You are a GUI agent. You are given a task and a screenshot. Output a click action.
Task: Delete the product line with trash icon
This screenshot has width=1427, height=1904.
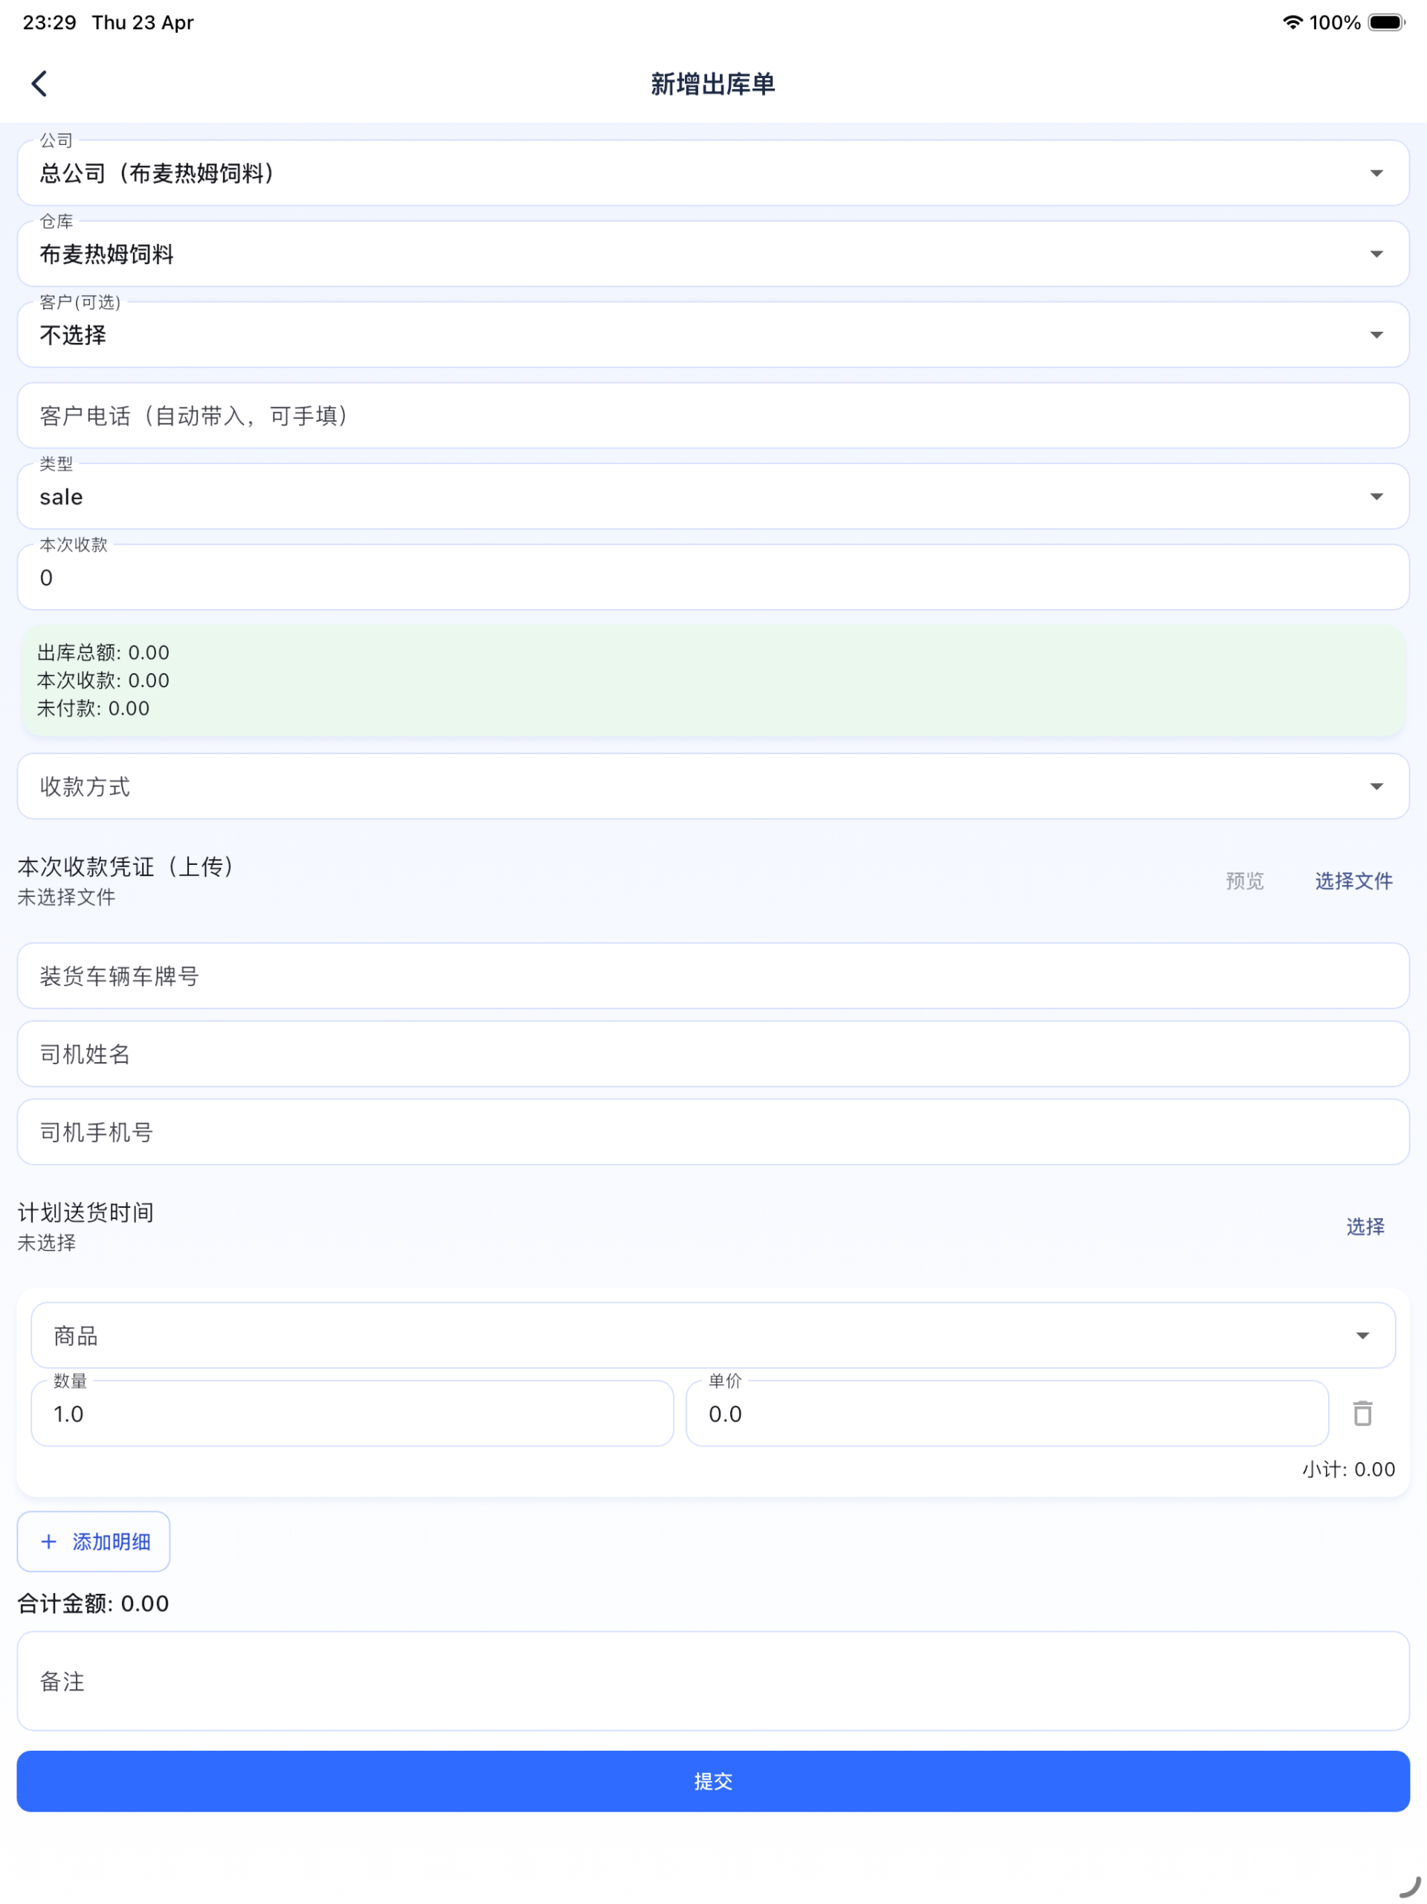(1362, 1413)
